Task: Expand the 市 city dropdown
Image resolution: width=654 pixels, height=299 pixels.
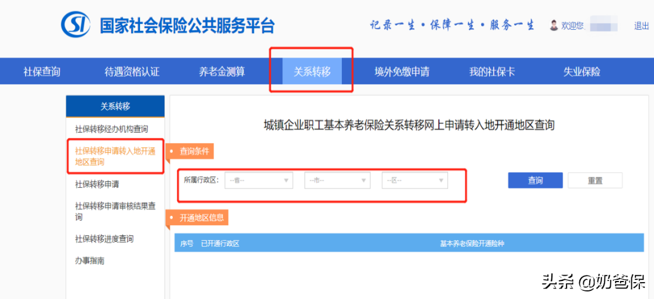Action: click(337, 180)
